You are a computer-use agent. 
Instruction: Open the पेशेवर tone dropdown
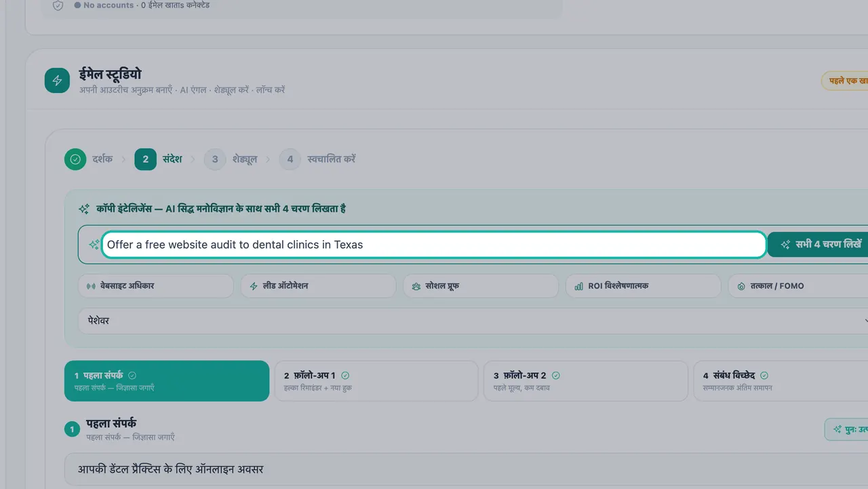pos(473,321)
